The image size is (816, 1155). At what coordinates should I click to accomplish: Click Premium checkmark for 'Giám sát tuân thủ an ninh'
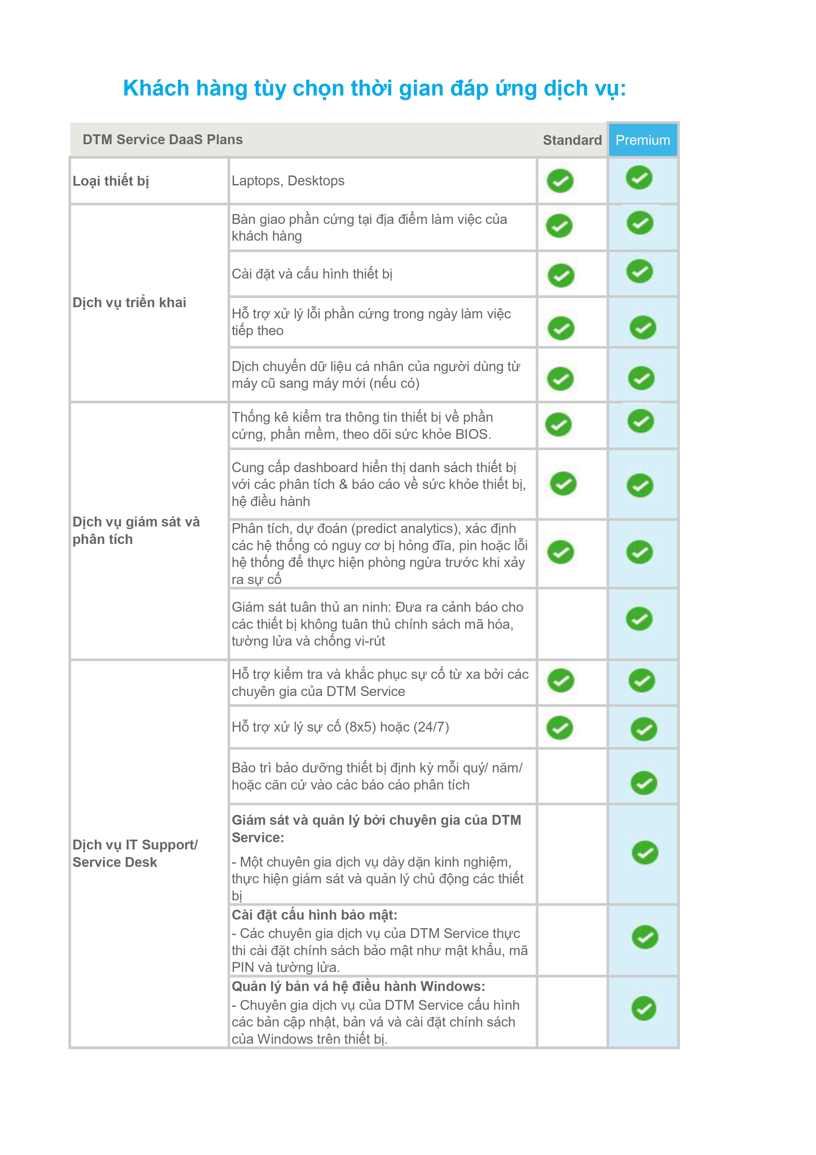(x=639, y=619)
